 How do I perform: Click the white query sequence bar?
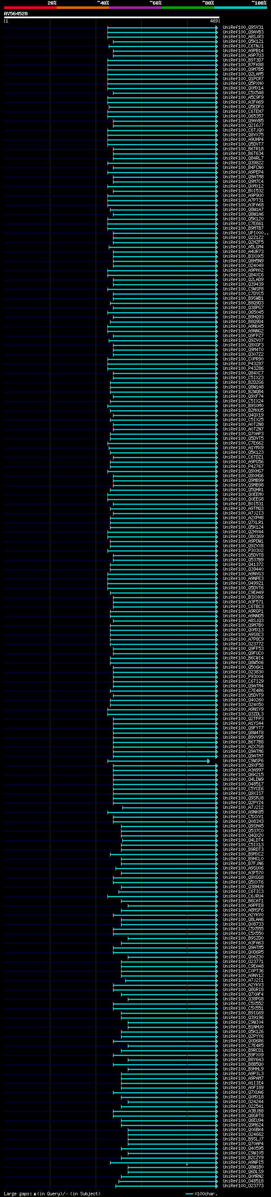[112, 18]
